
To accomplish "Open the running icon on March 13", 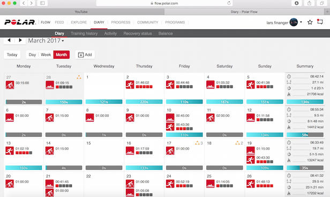I will point(10,151).
